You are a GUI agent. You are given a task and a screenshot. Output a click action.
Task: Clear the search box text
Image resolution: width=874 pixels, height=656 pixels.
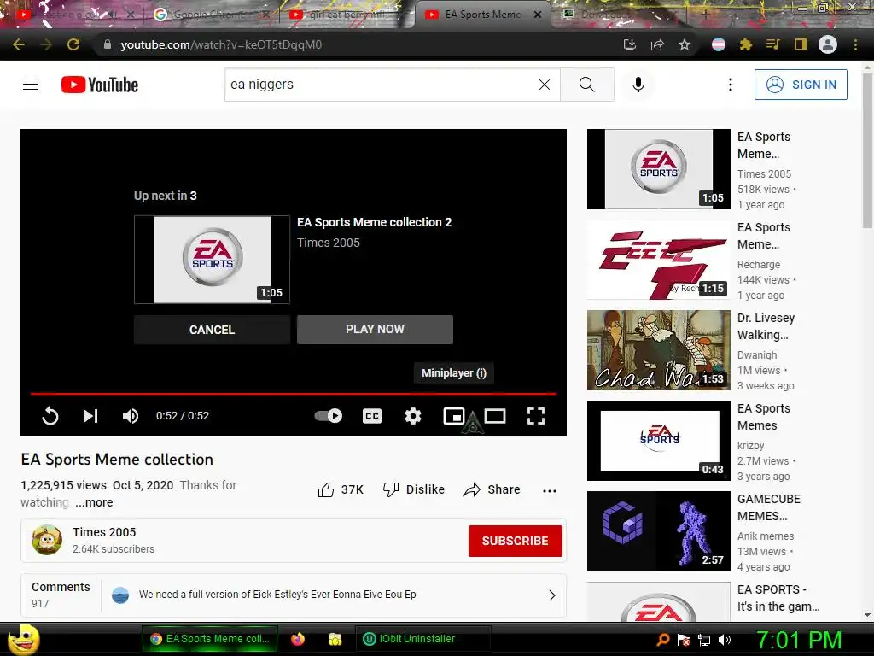click(x=545, y=85)
